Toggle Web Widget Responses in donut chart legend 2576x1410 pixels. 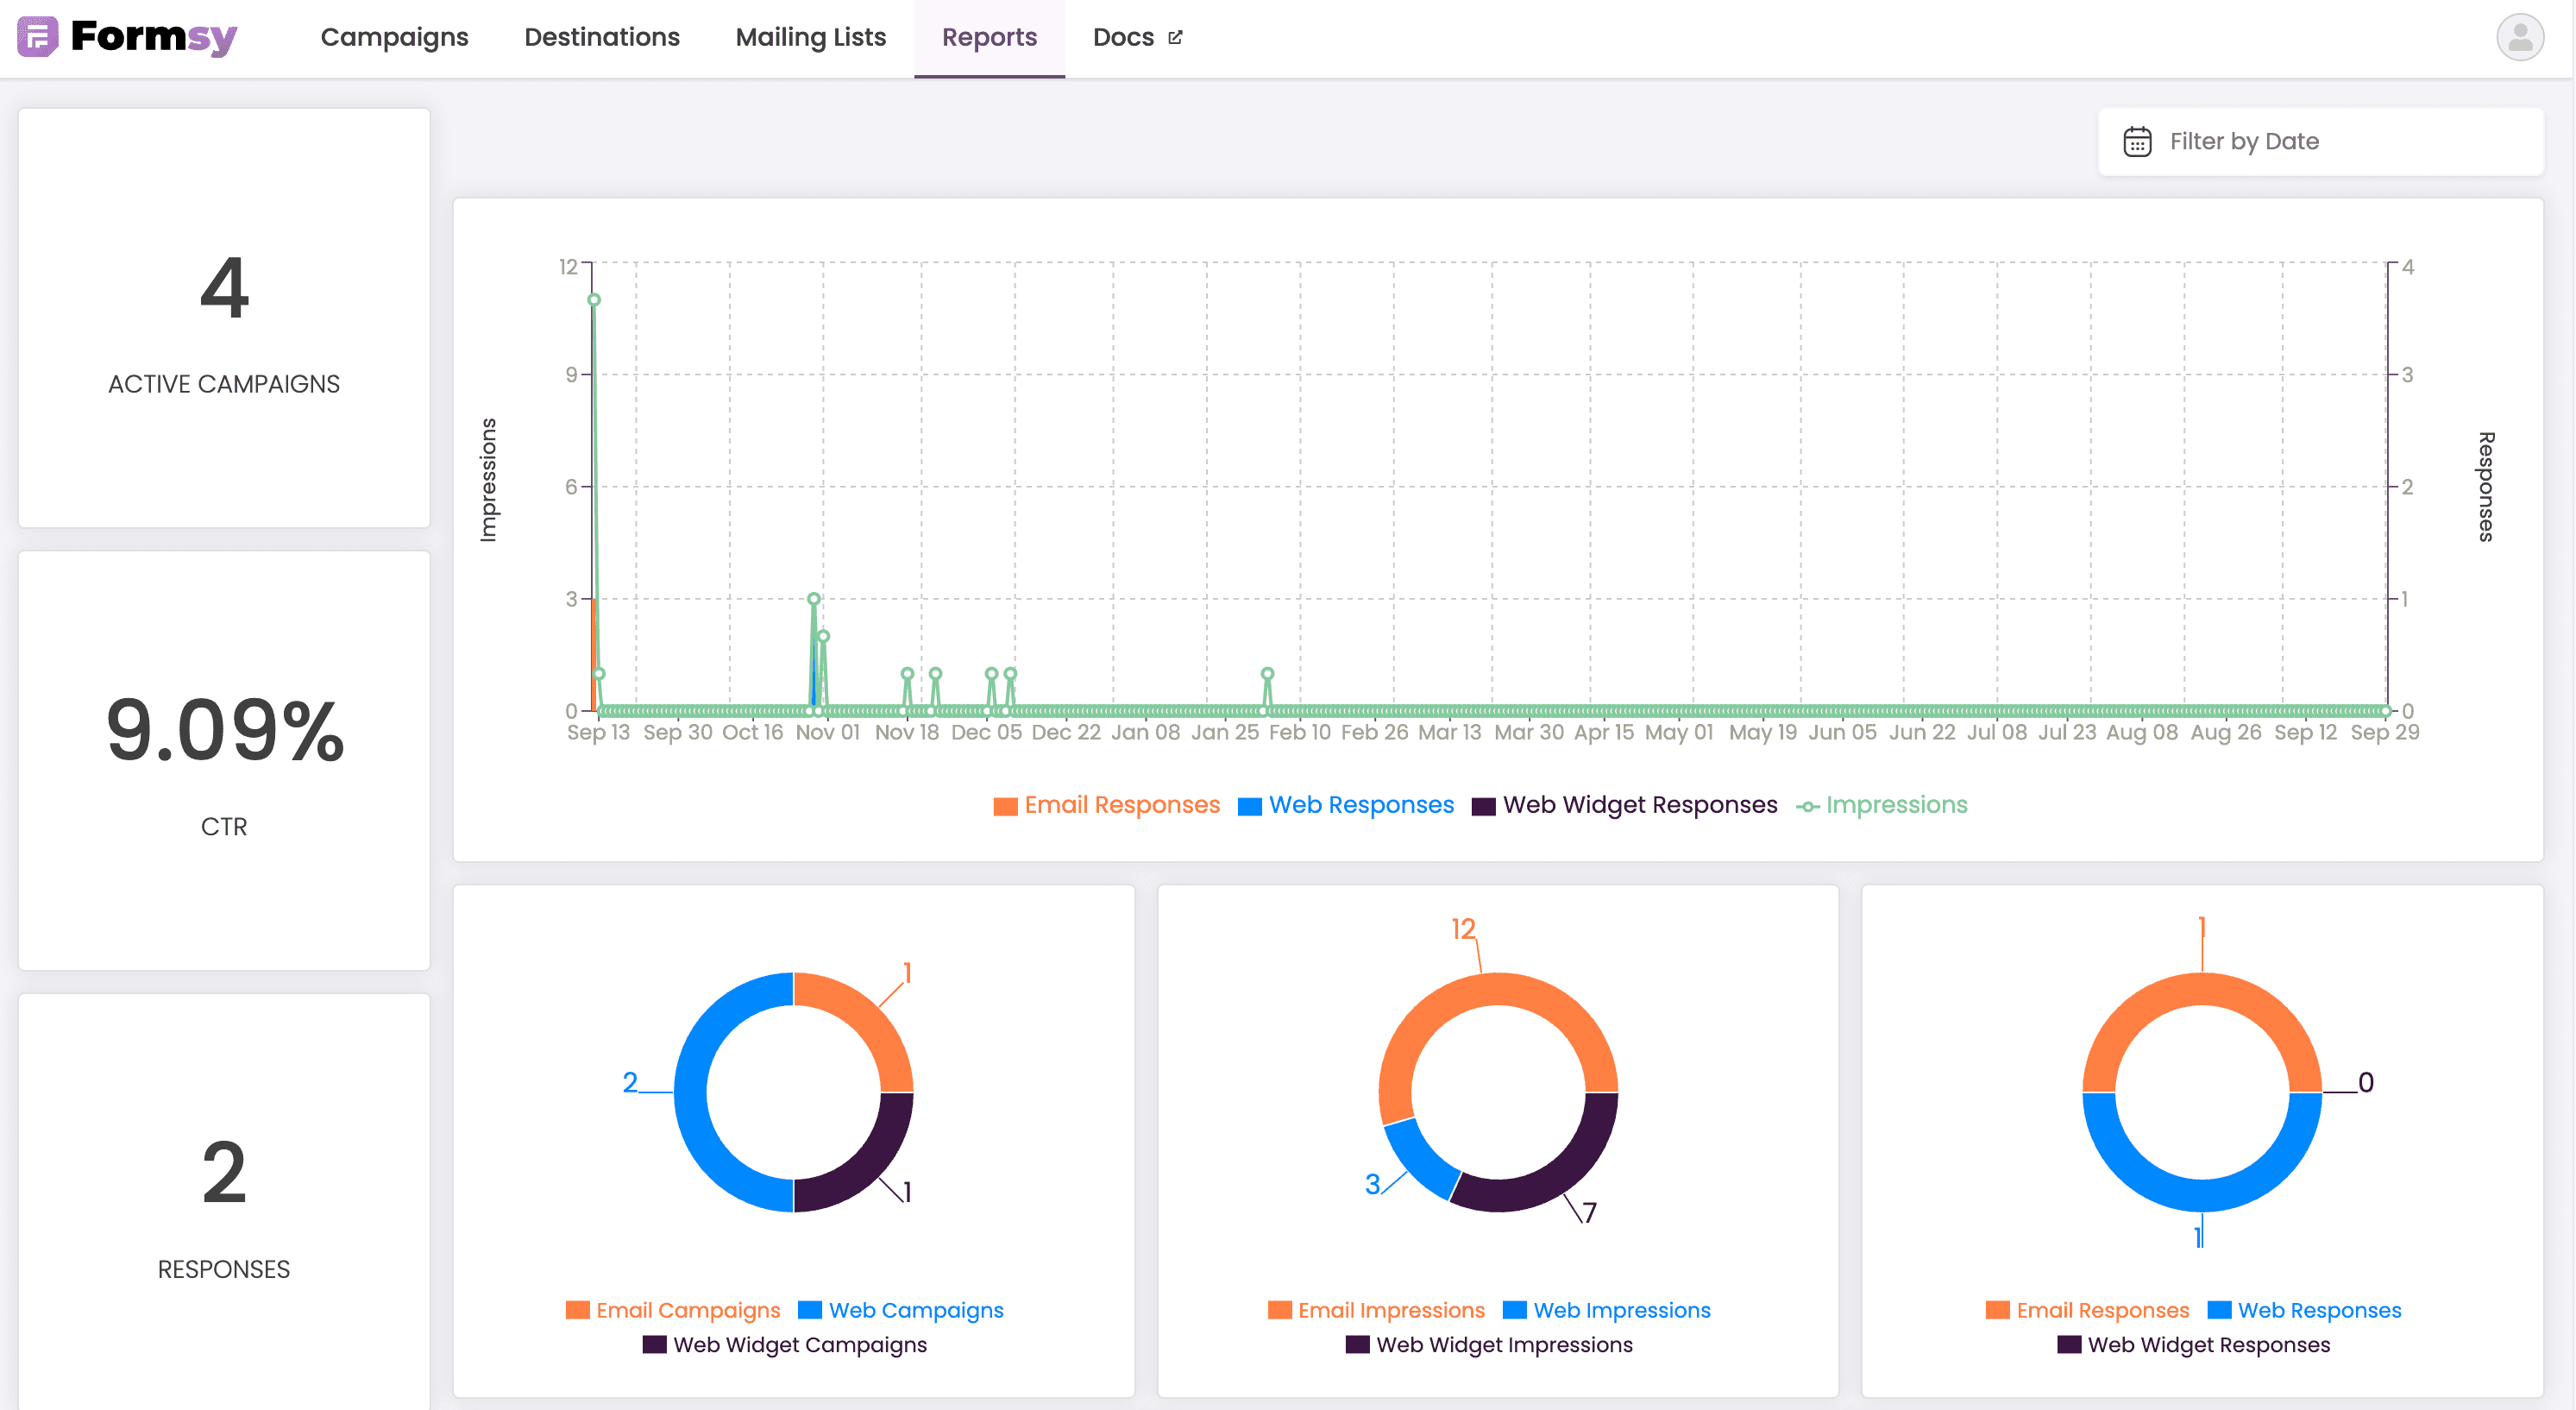point(2193,1345)
